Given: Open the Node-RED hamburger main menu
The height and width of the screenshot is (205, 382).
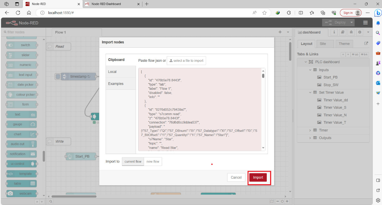Looking at the screenshot, I should tap(365, 22).
